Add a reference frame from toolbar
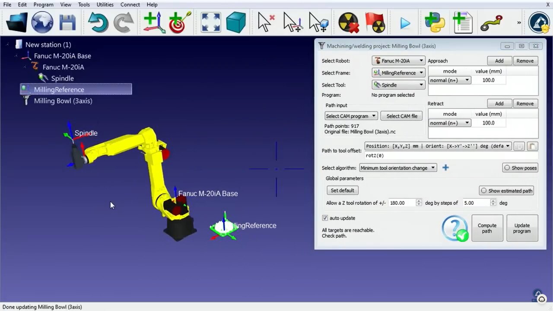Viewport: 553px width, 311px height. [x=154, y=22]
